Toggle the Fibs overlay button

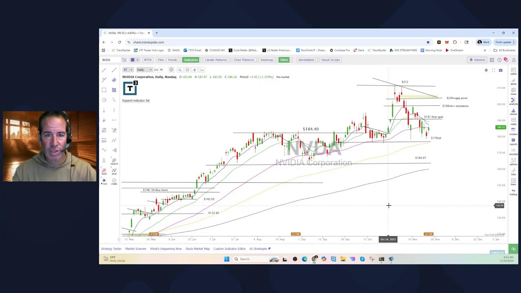pos(161,60)
